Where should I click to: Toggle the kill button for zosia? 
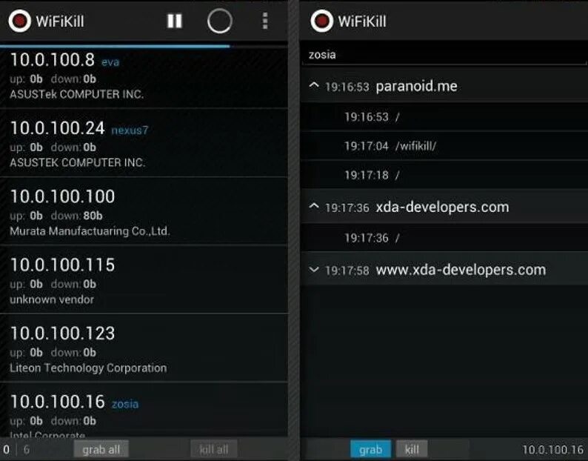[x=412, y=449]
